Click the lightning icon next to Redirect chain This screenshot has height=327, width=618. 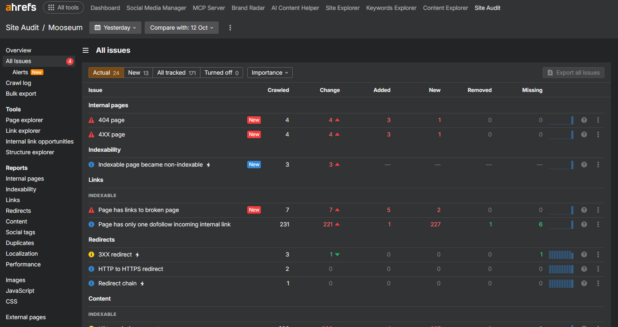142,283
